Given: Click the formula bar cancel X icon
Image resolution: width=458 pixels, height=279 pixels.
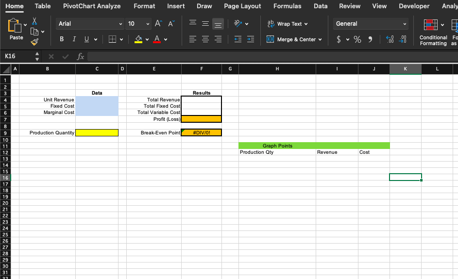Looking at the screenshot, I should tap(51, 56).
